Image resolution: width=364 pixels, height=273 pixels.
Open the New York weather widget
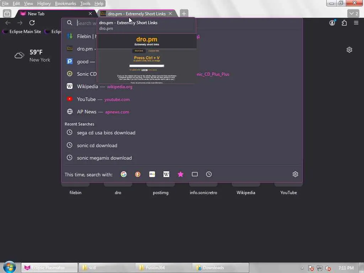tap(32, 56)
